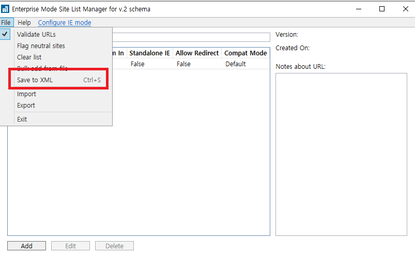Close the Site List Manager window
This screenshot has height=254, width=415.
405,9
